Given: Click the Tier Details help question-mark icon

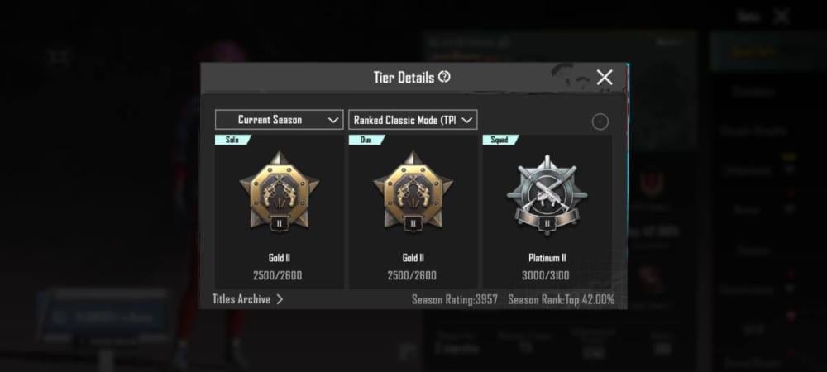Looking at the screenshot, I should pyautogui.click(x=445, y=78).
